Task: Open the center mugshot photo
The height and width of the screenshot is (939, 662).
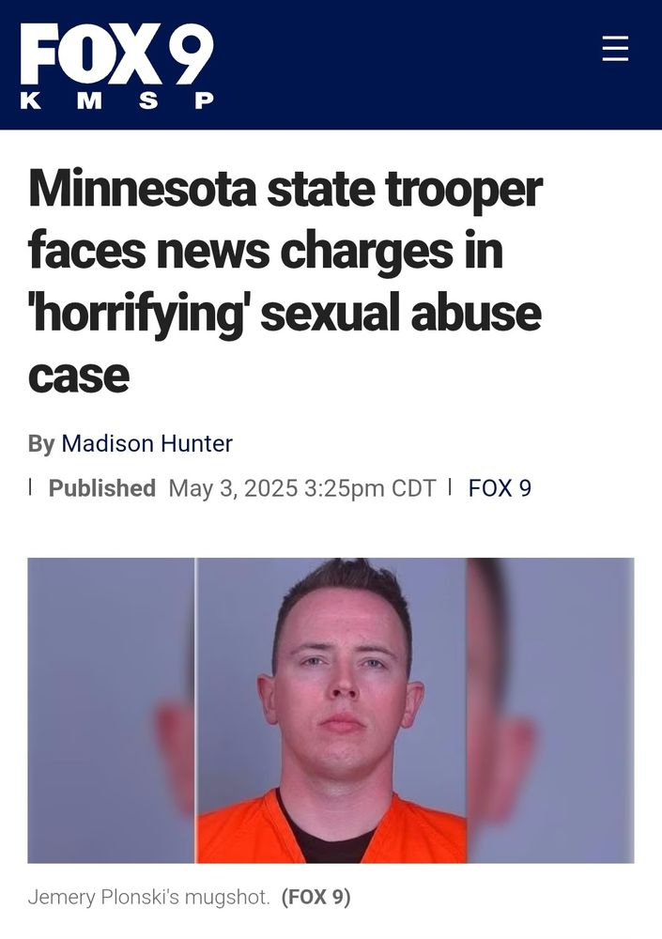Action: point(331,710)
